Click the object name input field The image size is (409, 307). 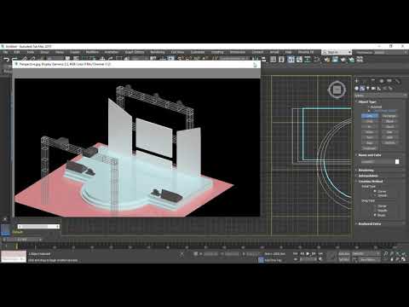coord(377,162)
